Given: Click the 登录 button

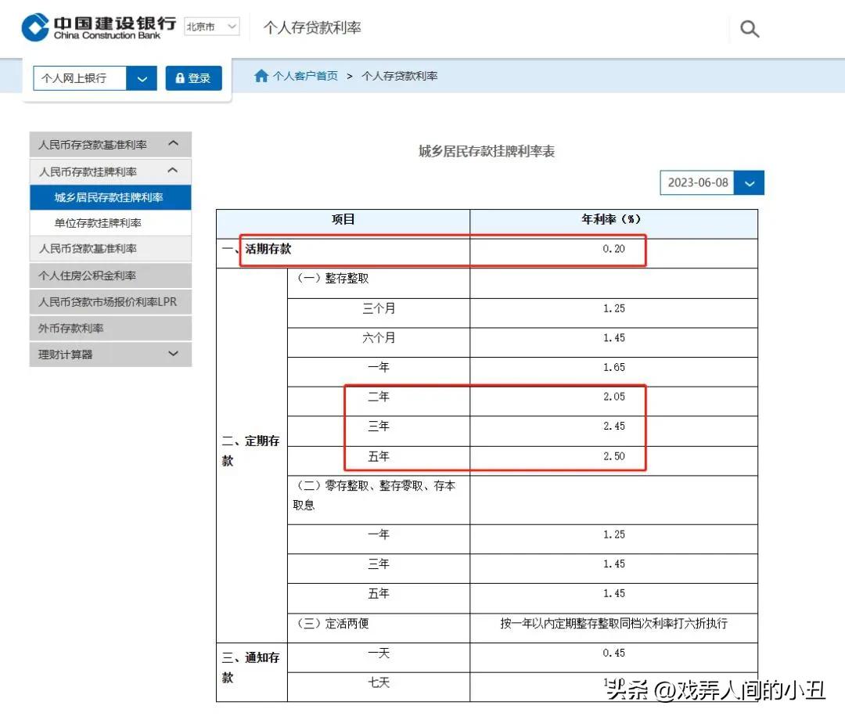Looking at the screenshot, I should 193,77.
